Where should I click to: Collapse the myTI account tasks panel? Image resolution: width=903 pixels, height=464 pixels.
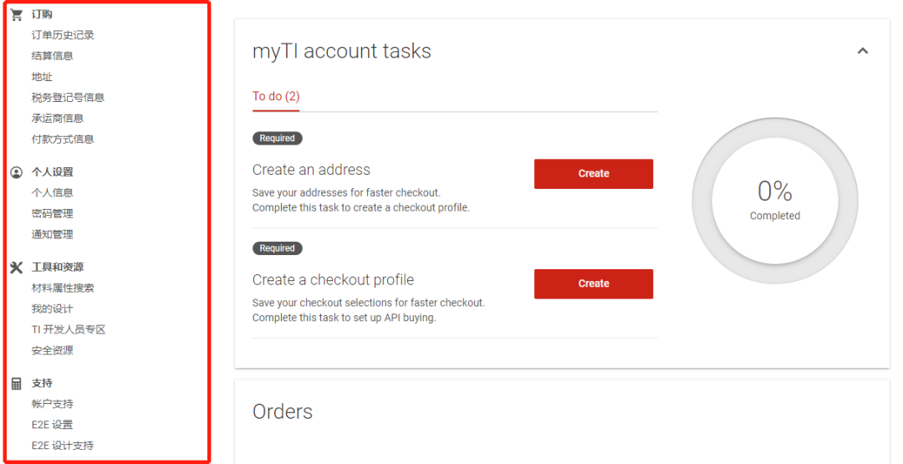pos(862,51)
